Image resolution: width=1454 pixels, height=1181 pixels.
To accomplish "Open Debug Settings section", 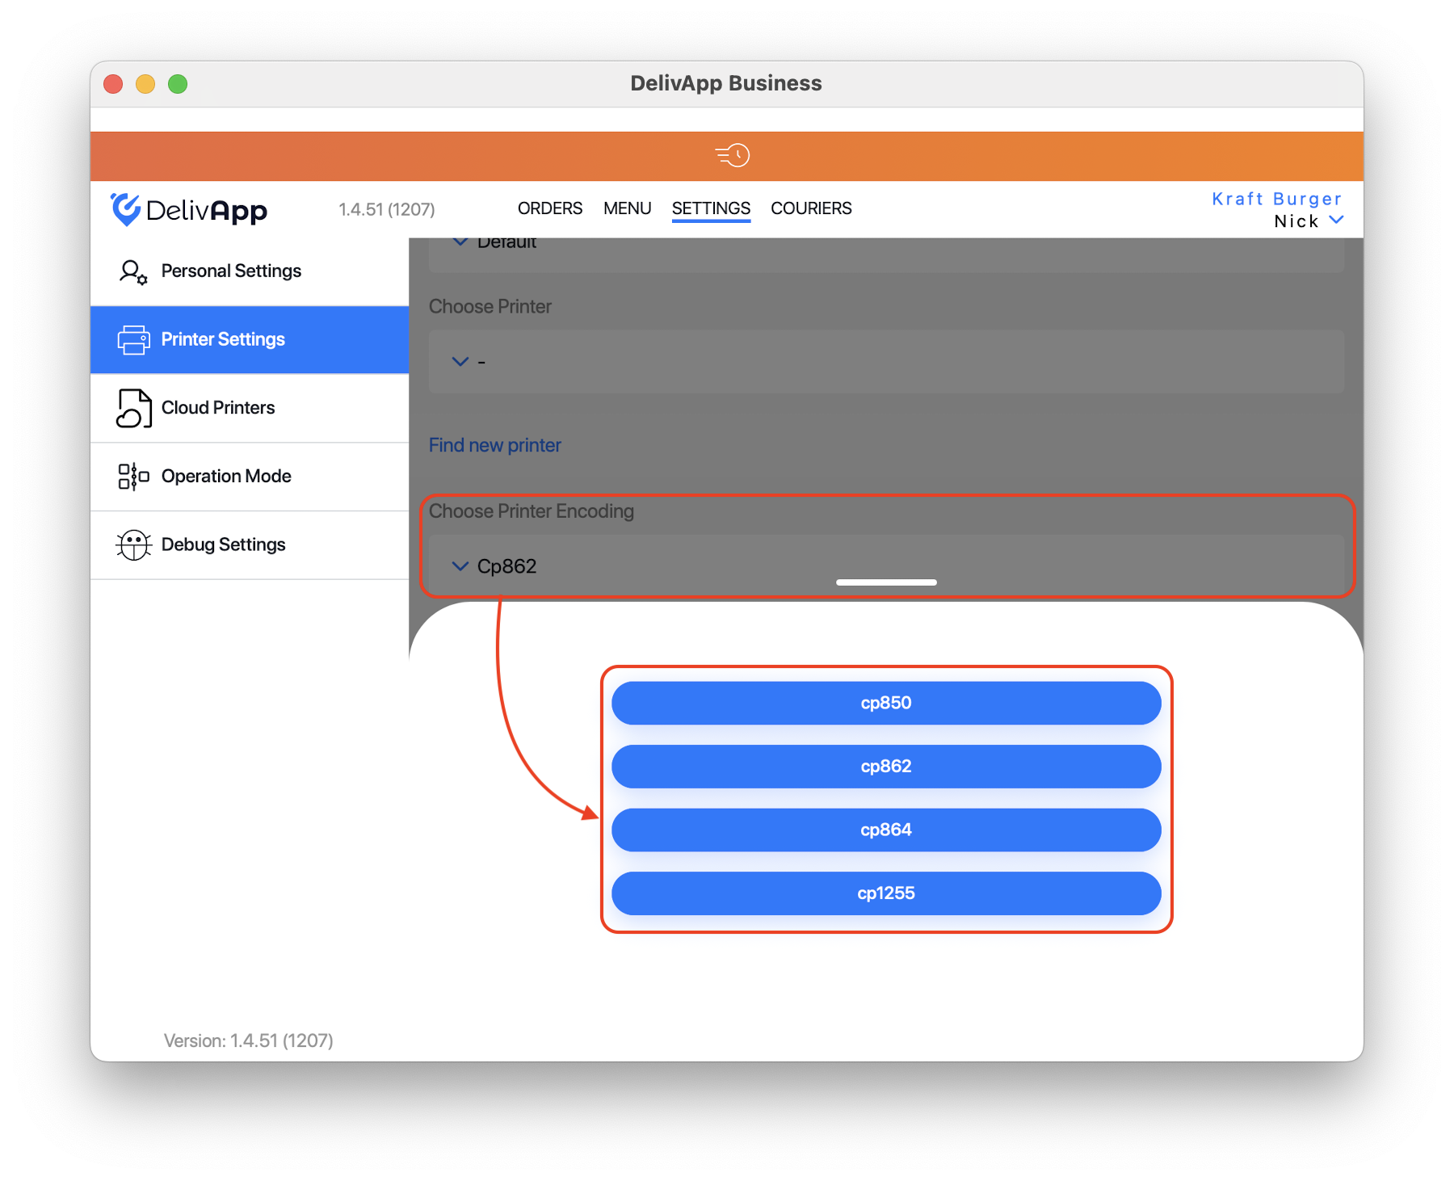I will (250, 545).
